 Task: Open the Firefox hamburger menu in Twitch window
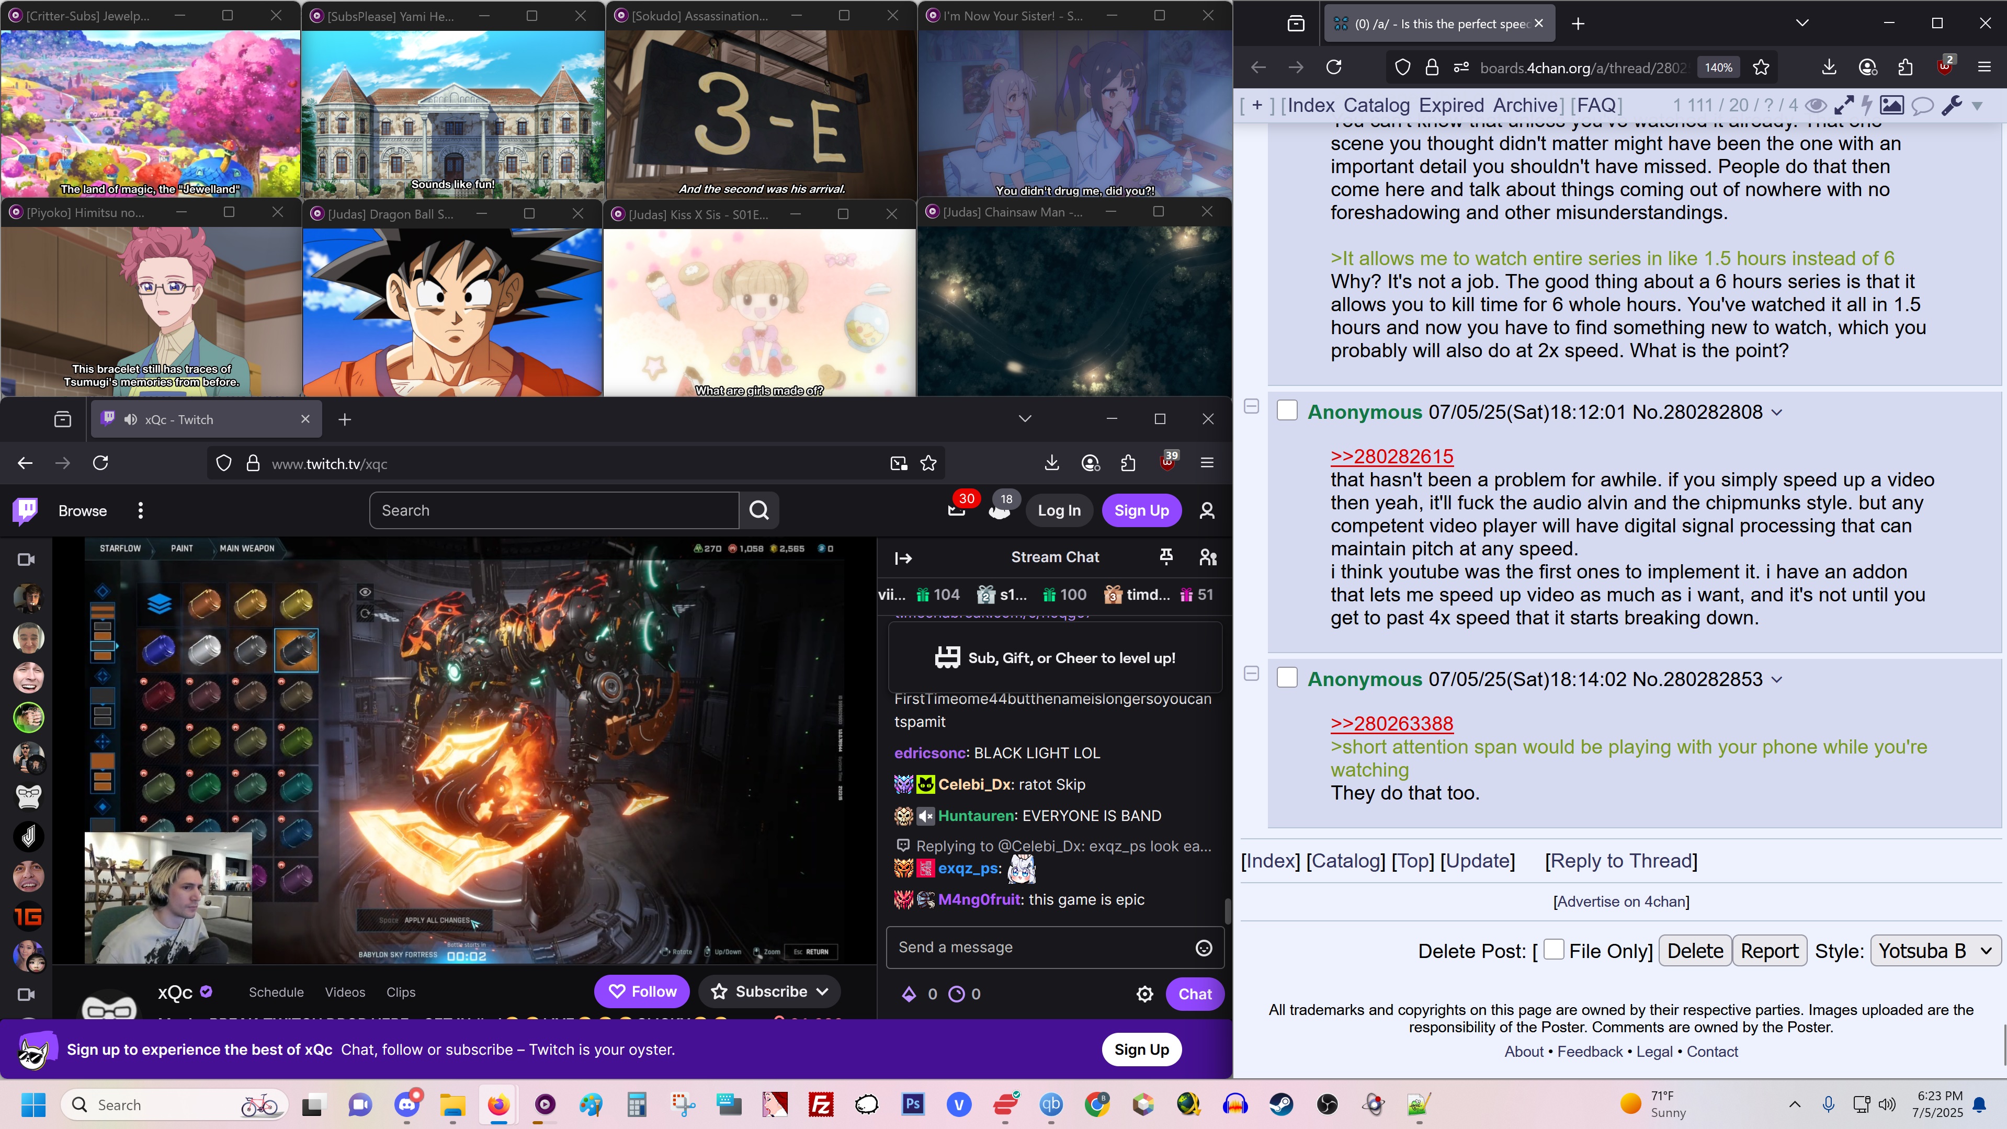pos(1207,464)
